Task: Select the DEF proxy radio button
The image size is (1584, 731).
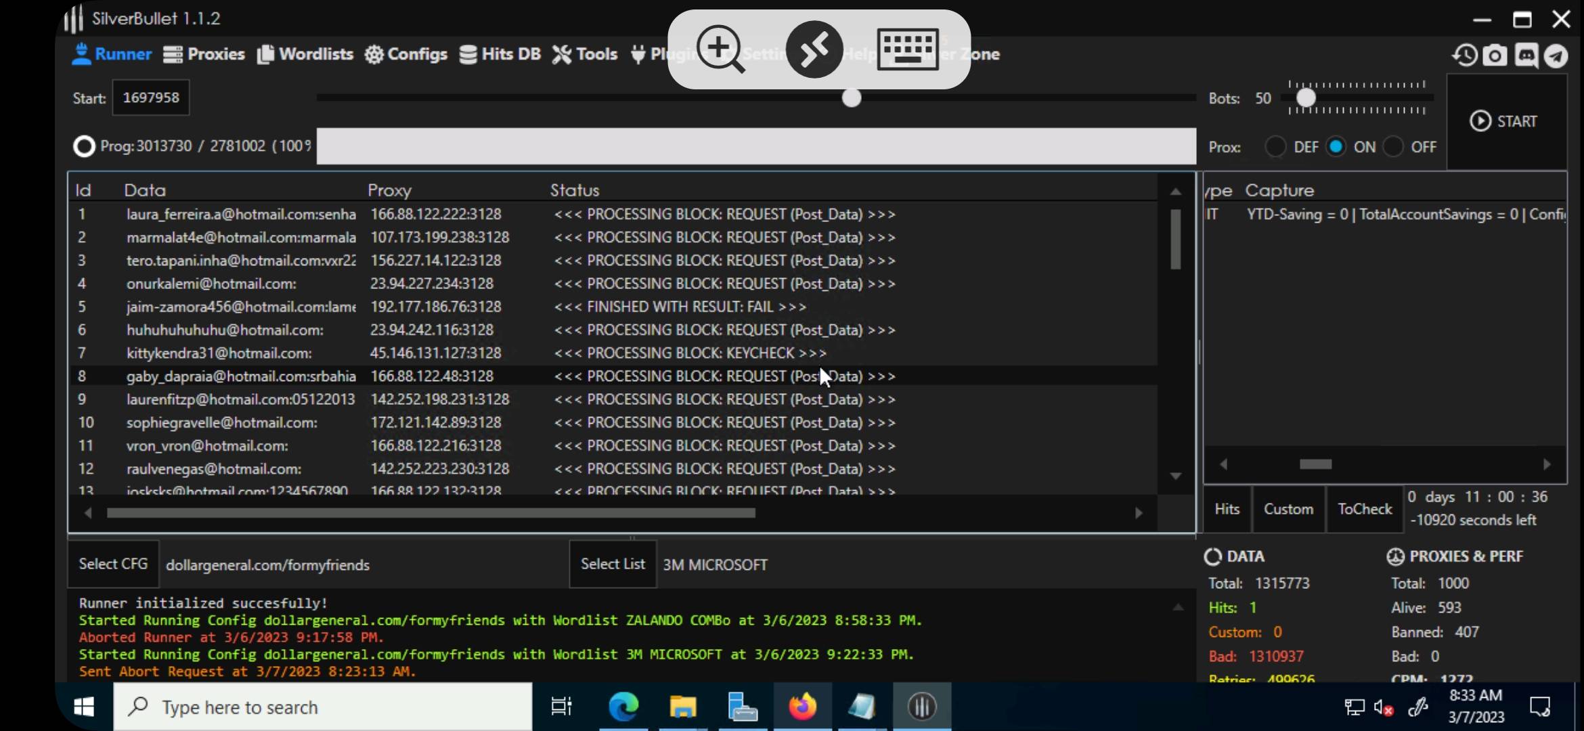Action: [1275, 147]
